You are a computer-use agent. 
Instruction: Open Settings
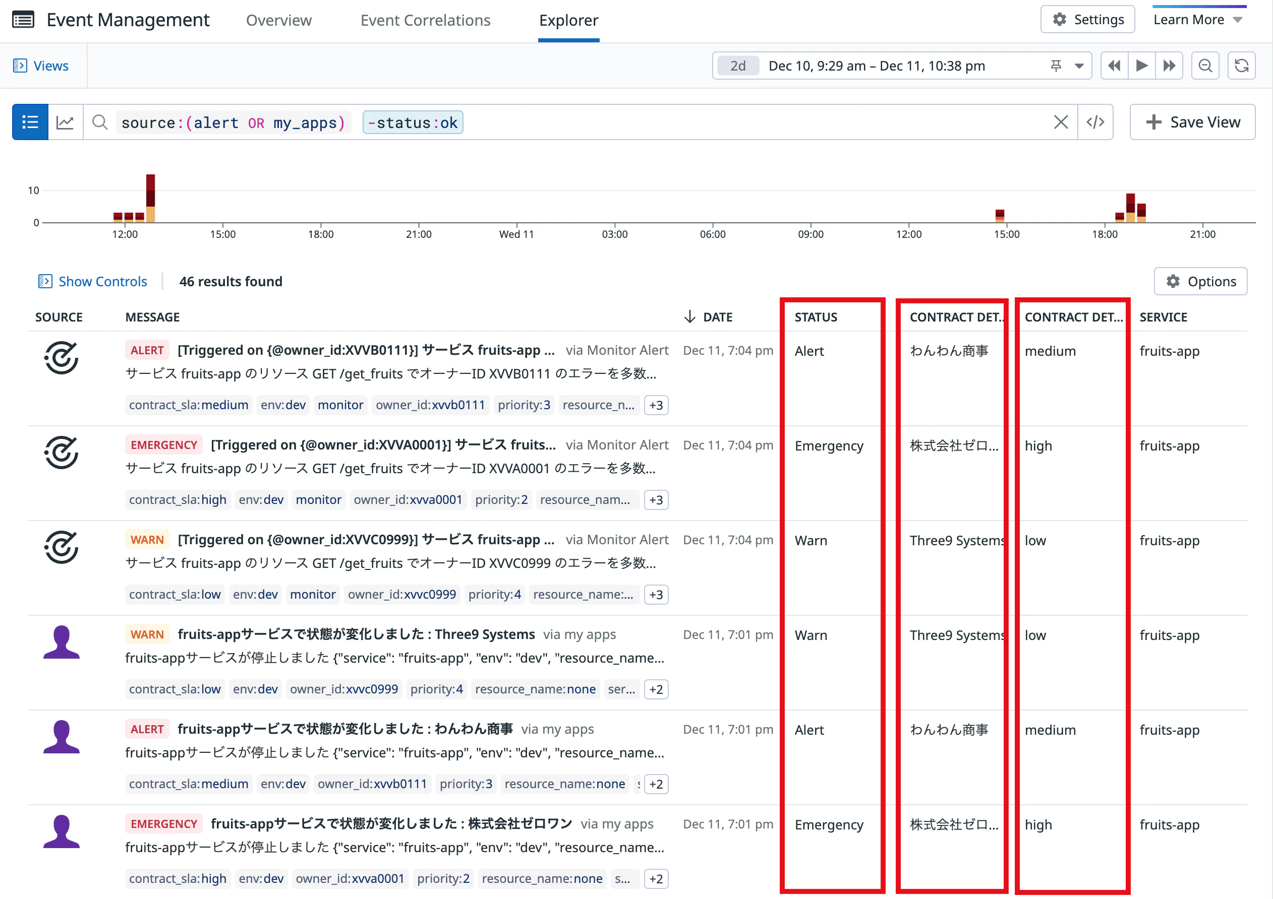click(x=1087, y=19)
